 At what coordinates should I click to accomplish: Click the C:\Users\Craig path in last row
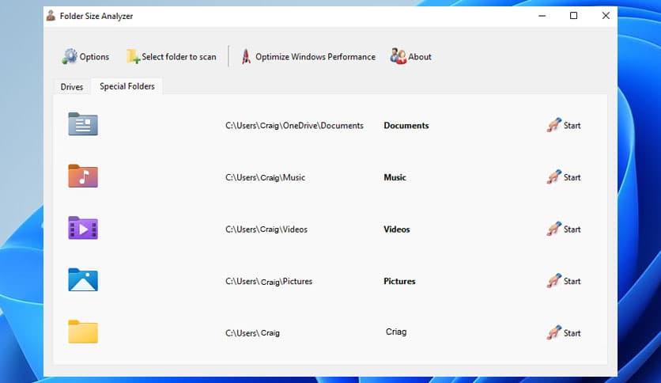tap(252, 333)
